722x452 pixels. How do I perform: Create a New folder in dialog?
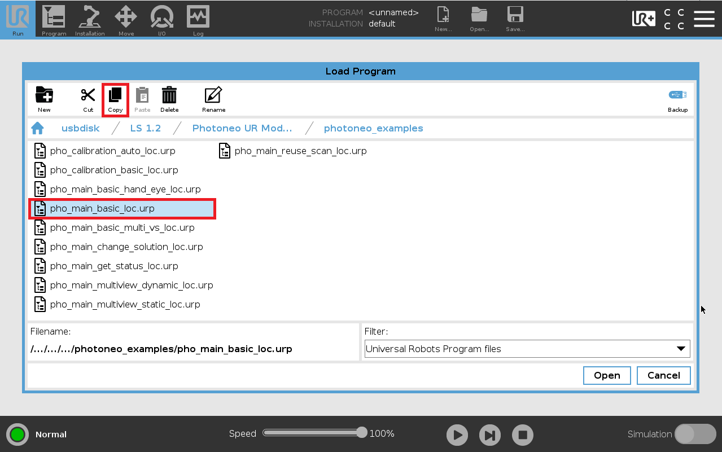pyautogui.click(x=44, y=100)
